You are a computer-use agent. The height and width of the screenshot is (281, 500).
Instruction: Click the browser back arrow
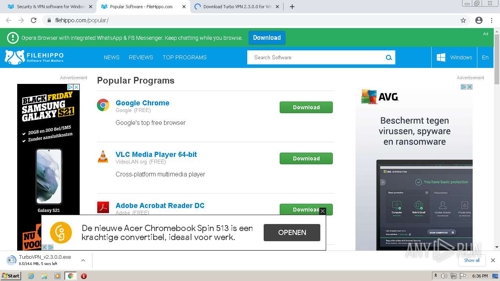pyautogui.click(x=9, y=20)
